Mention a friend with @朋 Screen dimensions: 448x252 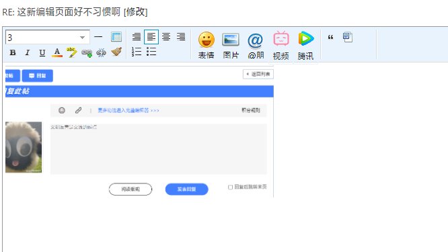(256, 45)
